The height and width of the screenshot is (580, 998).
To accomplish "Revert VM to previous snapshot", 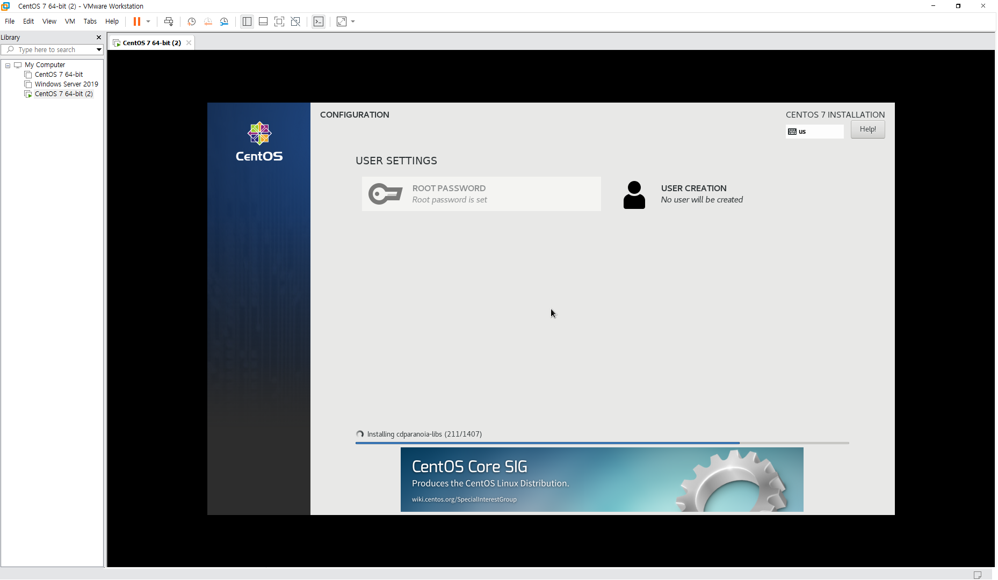I will pyautogui.click(x=208, y=21).
